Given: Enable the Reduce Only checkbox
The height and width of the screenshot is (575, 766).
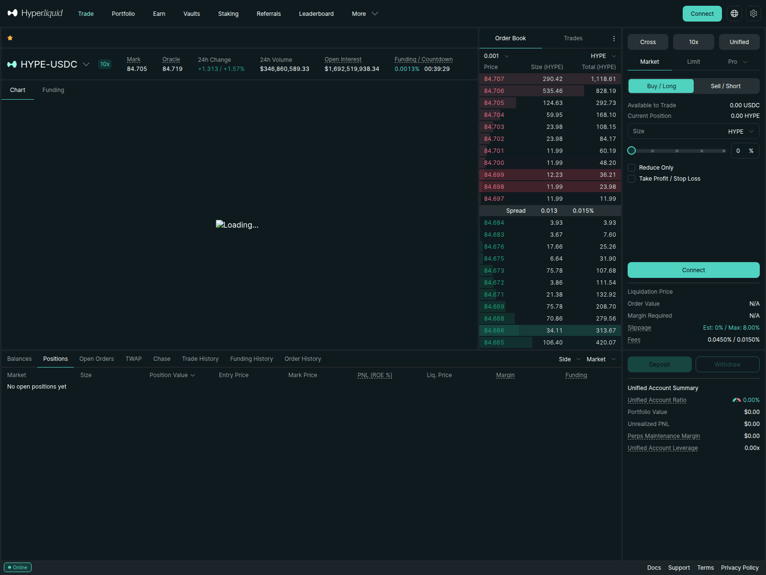Looking at the screenshot, I should (x=631, y=168).
